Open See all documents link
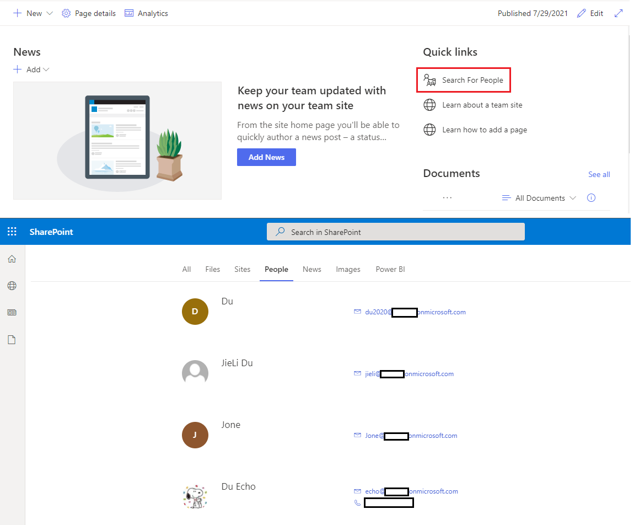Viewport: 634px width, 525px height. click(599, 174)
